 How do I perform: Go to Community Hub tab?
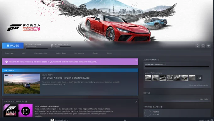[x=41, y=53]
